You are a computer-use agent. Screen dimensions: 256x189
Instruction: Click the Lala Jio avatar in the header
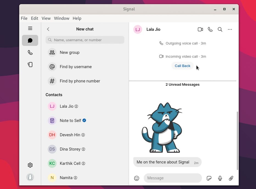[x=138, y=29]
